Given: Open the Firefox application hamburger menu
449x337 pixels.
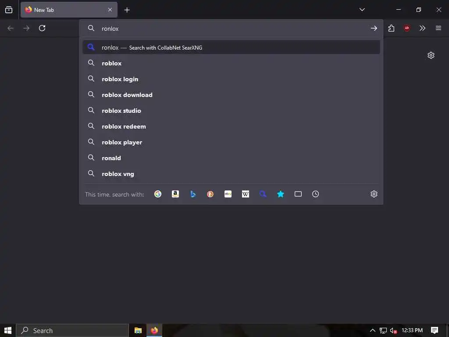Looking at the screenshot, I should [x=438, y=28].
